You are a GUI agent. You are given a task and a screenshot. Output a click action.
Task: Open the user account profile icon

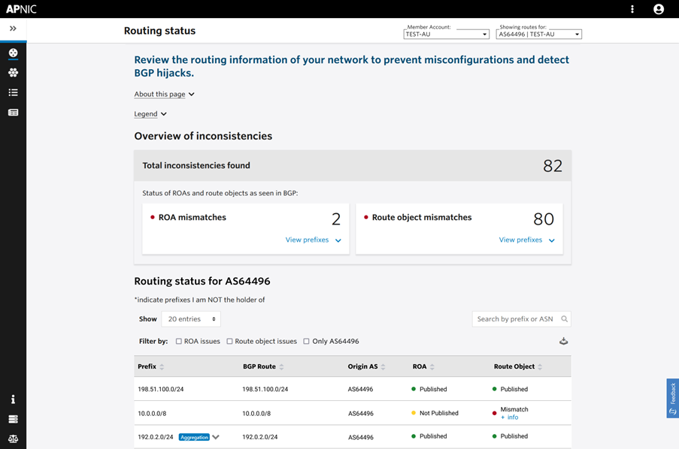pyautogui.click(x=658, y=9)
